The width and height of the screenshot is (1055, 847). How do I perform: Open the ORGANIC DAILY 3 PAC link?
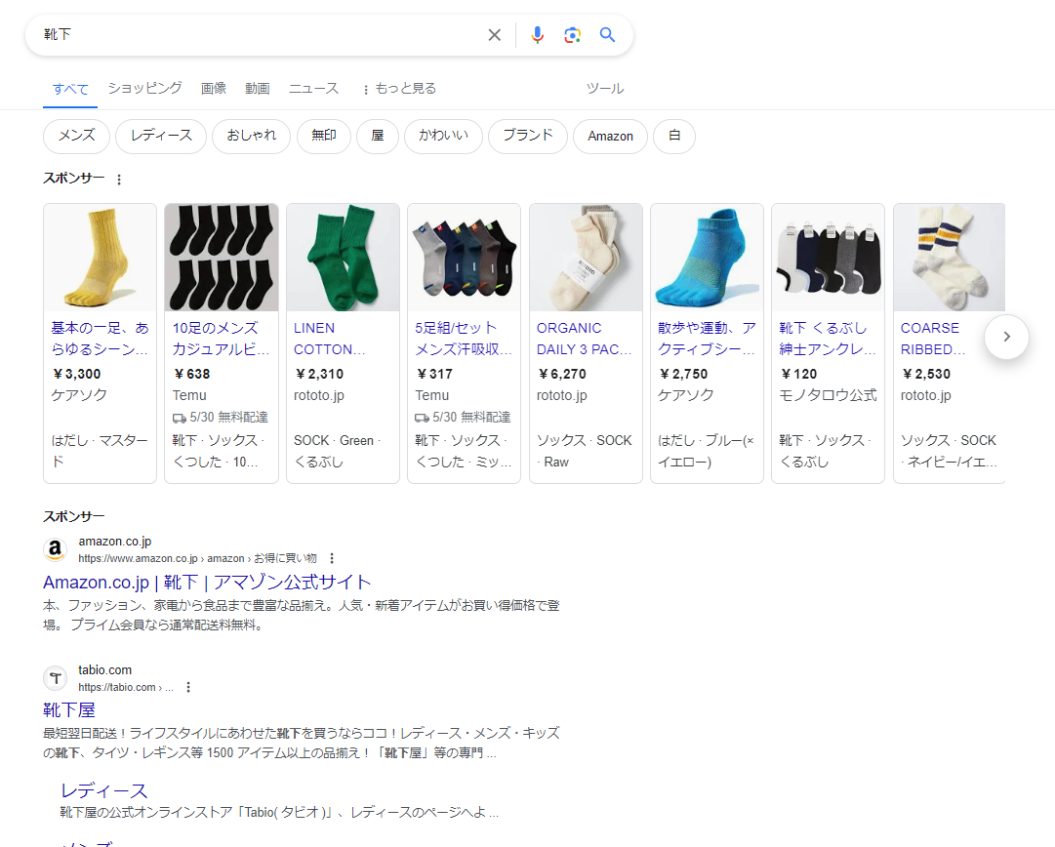click(x=584, y=339)
